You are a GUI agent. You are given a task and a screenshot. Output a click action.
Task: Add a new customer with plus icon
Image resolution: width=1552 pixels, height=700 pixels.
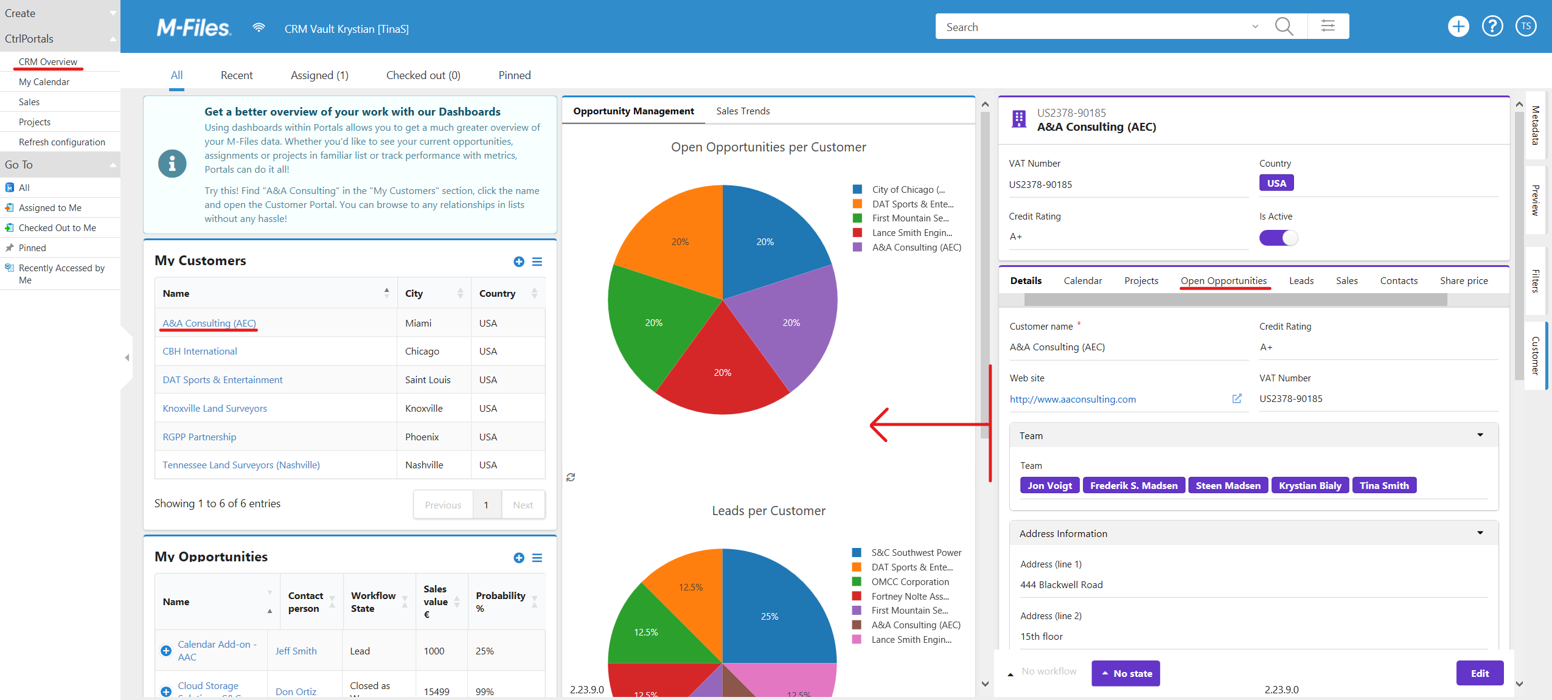[519, 262]
